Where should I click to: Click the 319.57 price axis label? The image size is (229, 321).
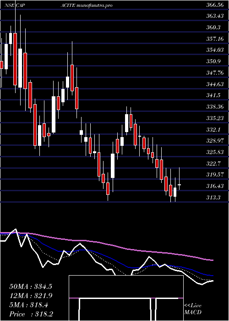[215, 175]
